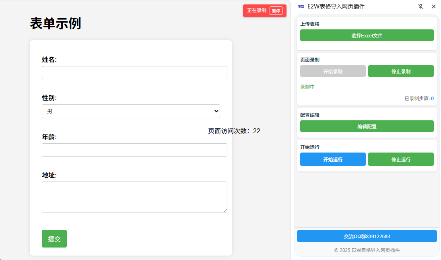
Task: Click the 配置编辑 section title
Action: pyautogui.click(x=310, y=115)
